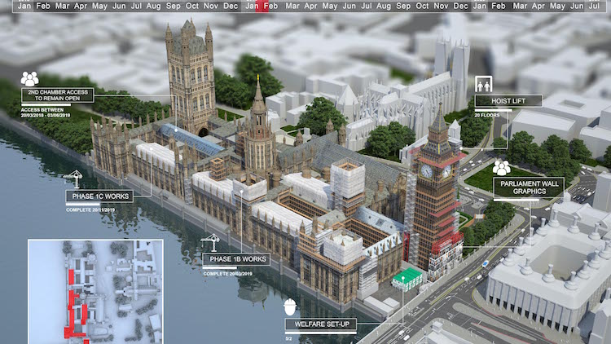Screen dimensions: 611x344
Task: Click the Big Ben clock face
Action: click(x=426, y=172)
